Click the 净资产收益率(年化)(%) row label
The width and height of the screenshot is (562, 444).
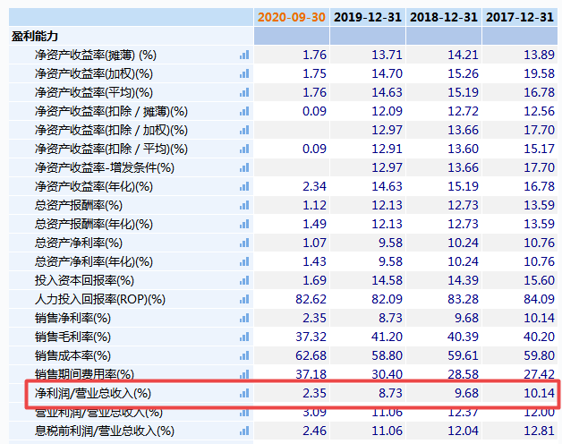pos(94,186)
